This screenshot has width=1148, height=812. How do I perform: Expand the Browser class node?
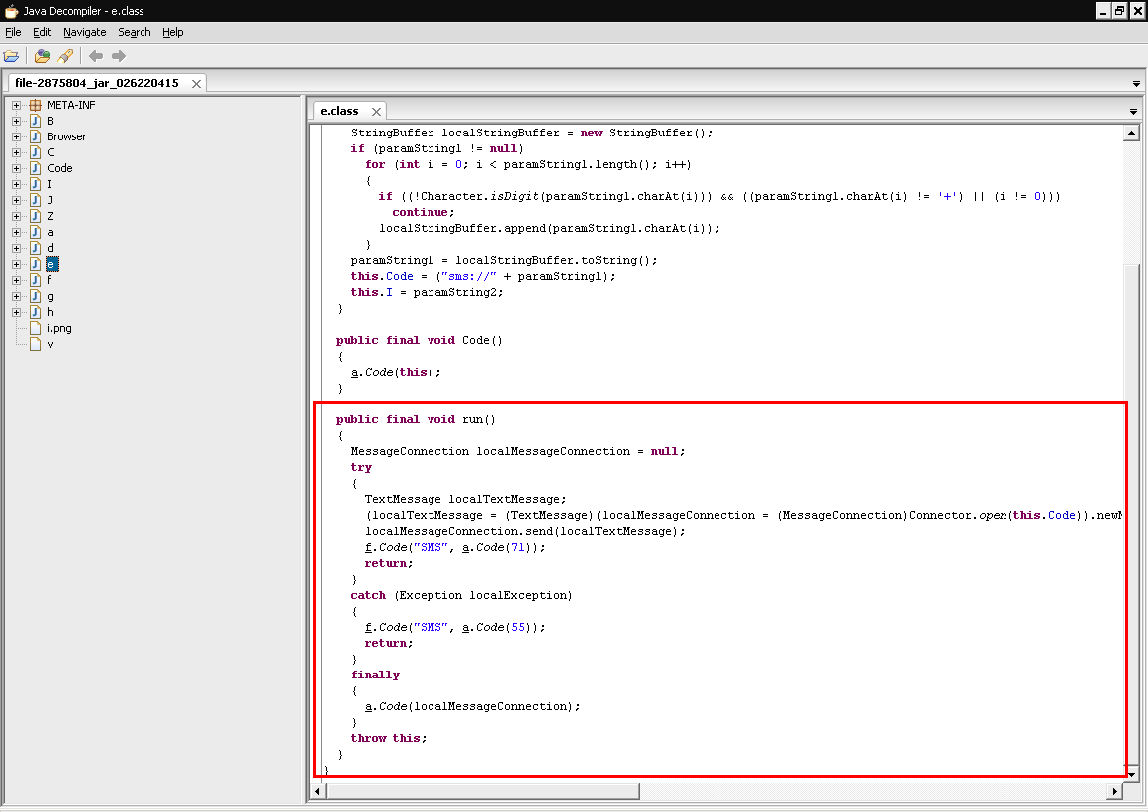[16, 136]
